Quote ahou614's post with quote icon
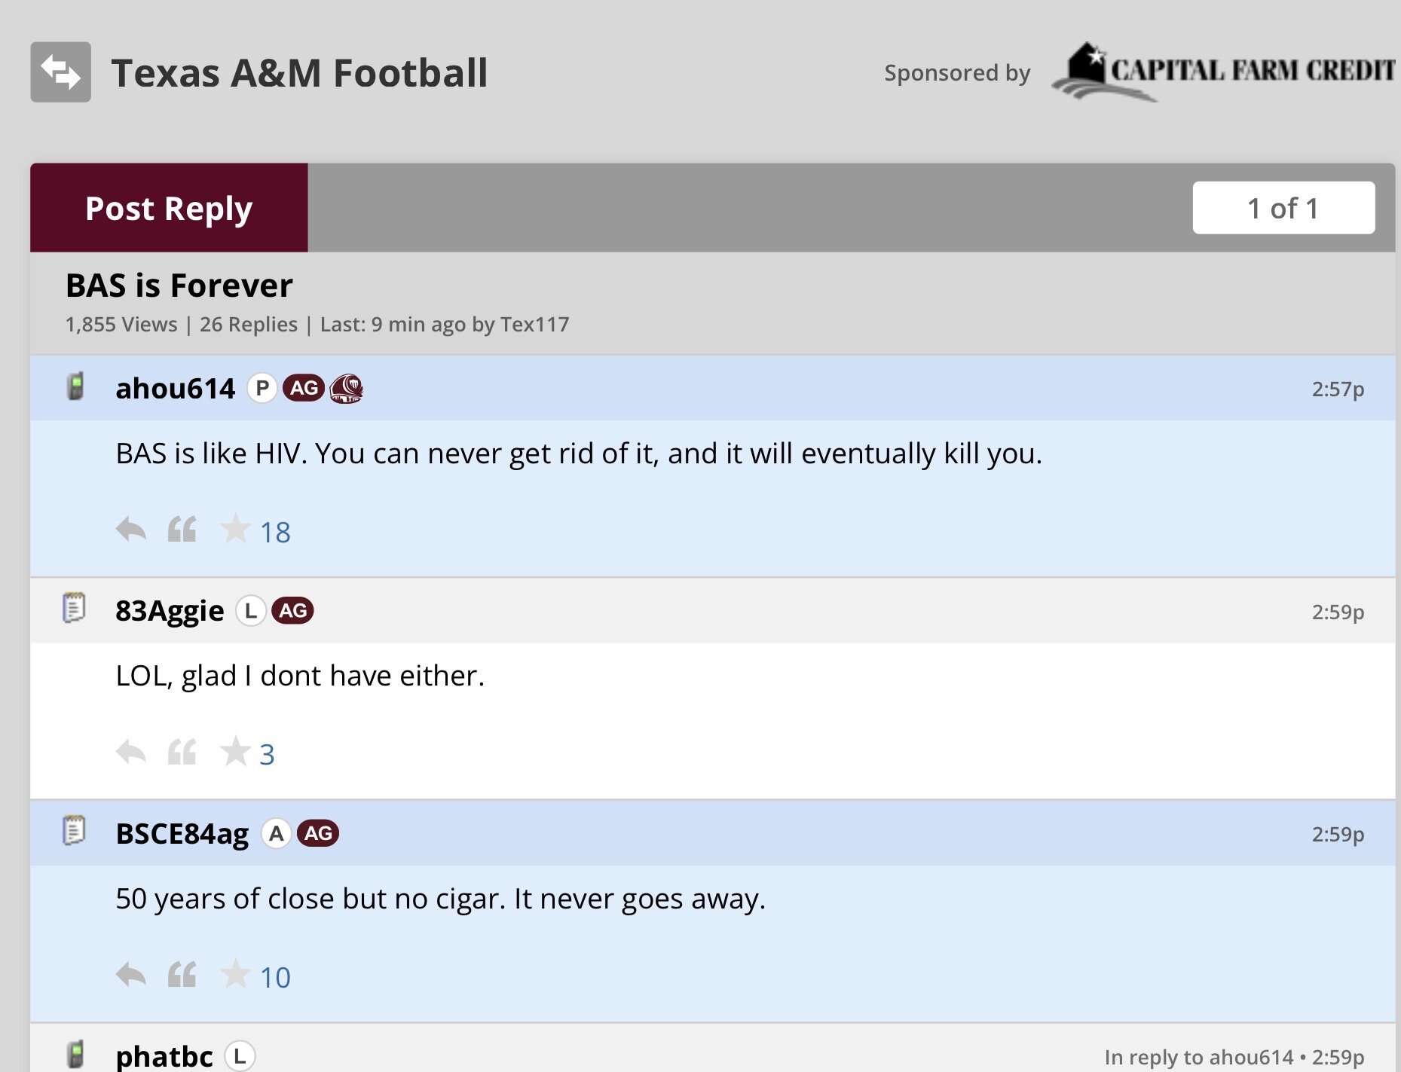This screenshot has height=1072, width=1401. 182,530
